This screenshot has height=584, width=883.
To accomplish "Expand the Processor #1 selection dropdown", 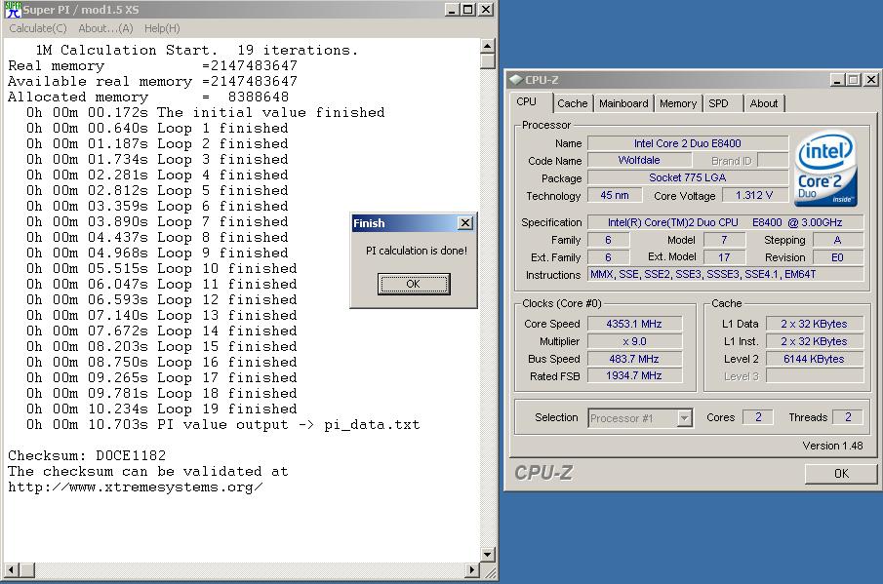I will click(684, 418).
